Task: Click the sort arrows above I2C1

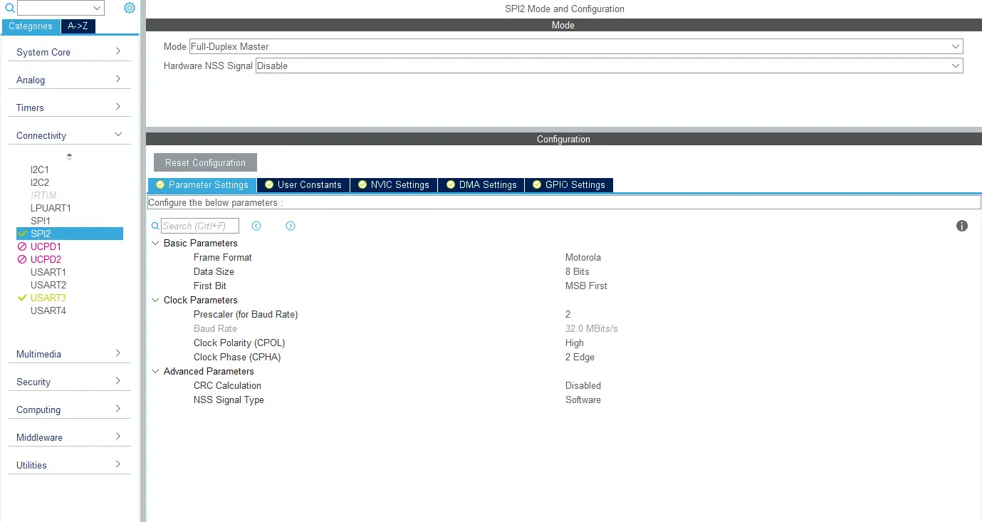Action: pos(69,156)
